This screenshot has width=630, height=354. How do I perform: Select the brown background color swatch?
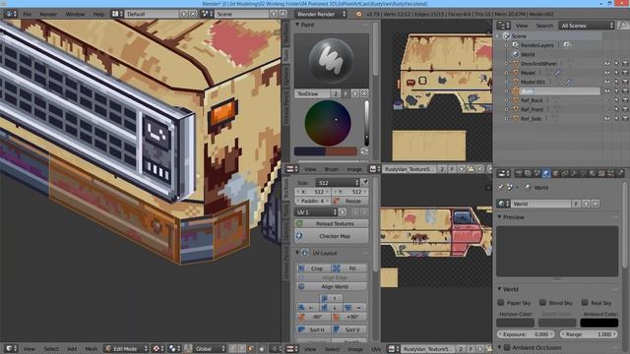(342, 151)
